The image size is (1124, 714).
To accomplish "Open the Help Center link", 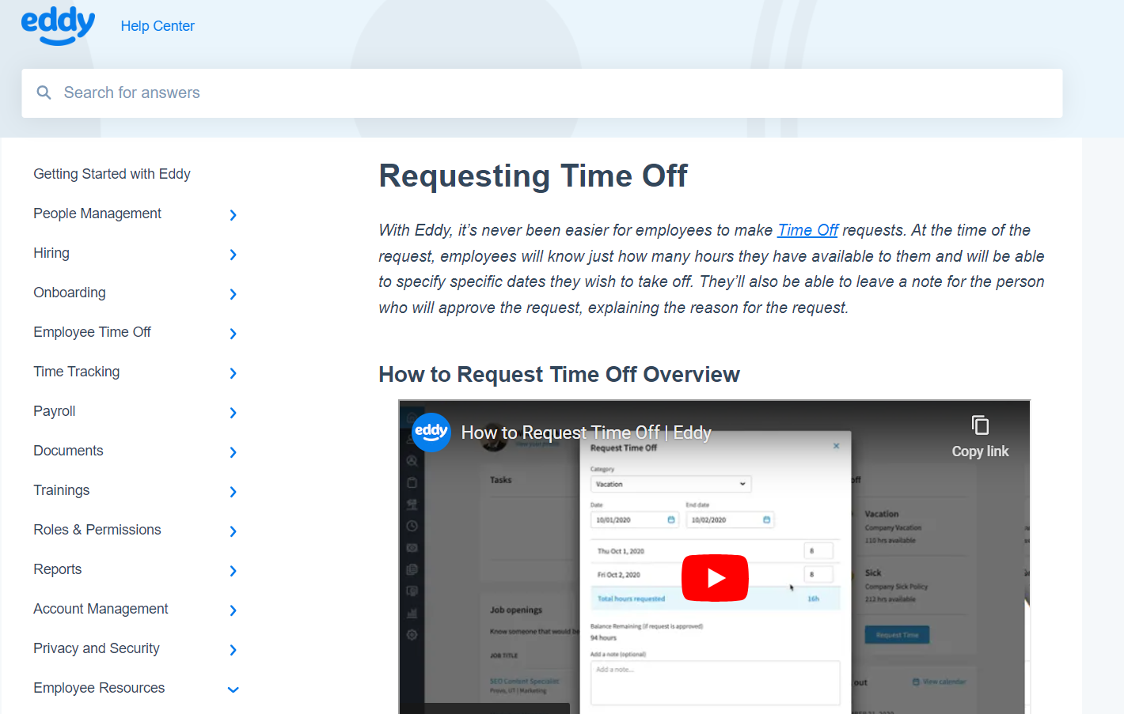I will click(158, 26).
